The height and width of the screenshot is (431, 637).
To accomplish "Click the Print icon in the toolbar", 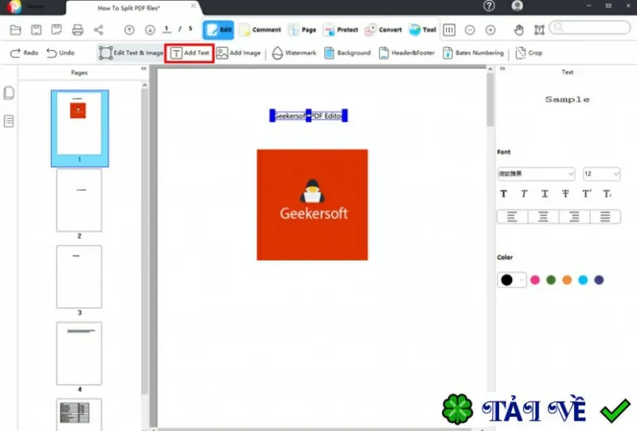I will click(77, 29).
